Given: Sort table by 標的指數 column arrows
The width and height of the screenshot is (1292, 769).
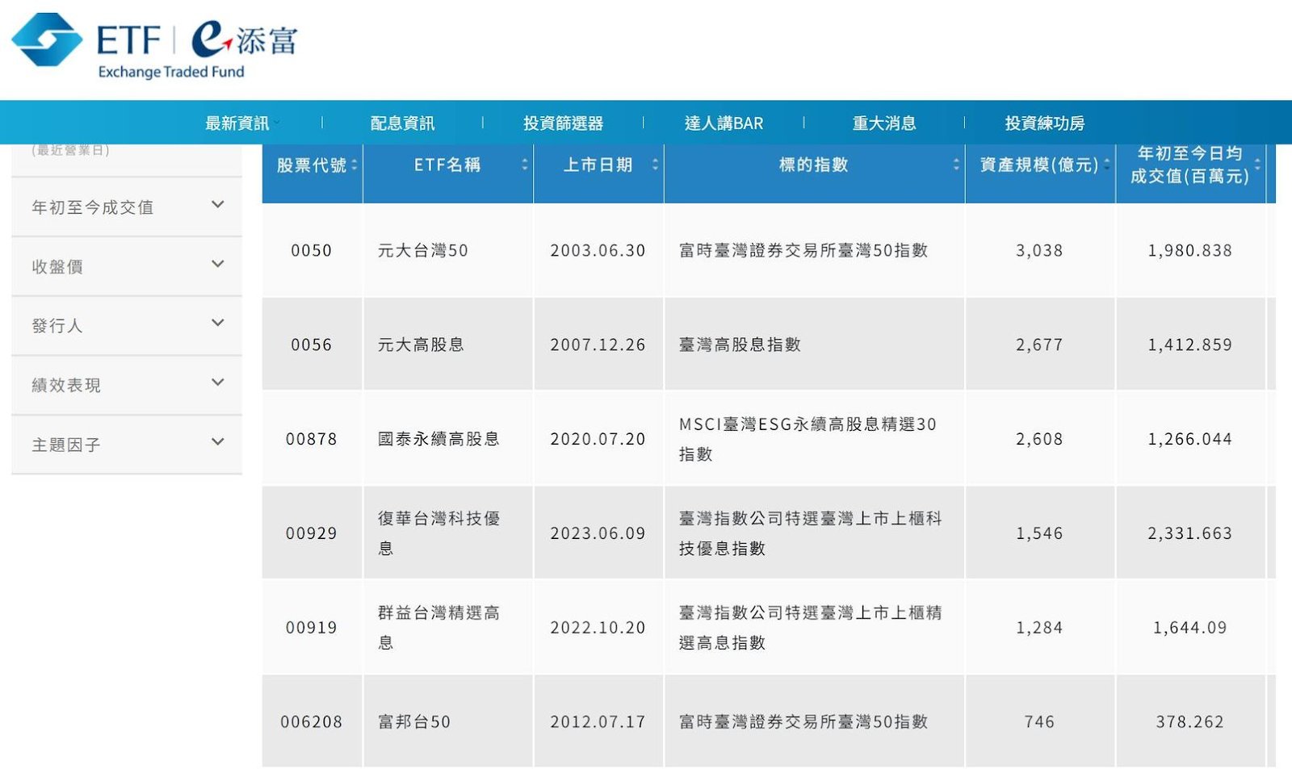Looking at the screenshot, I should (x=956, y=165).
